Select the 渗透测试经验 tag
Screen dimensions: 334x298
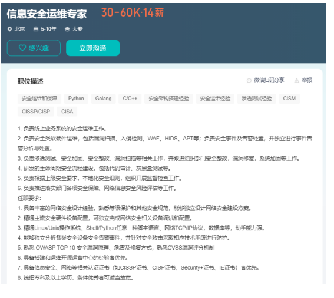[256, 99]
